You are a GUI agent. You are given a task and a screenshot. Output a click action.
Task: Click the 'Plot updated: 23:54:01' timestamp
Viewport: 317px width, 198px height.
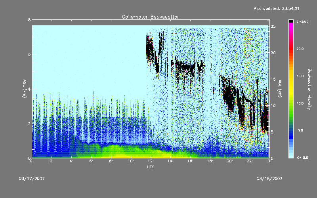coord(276,8)
